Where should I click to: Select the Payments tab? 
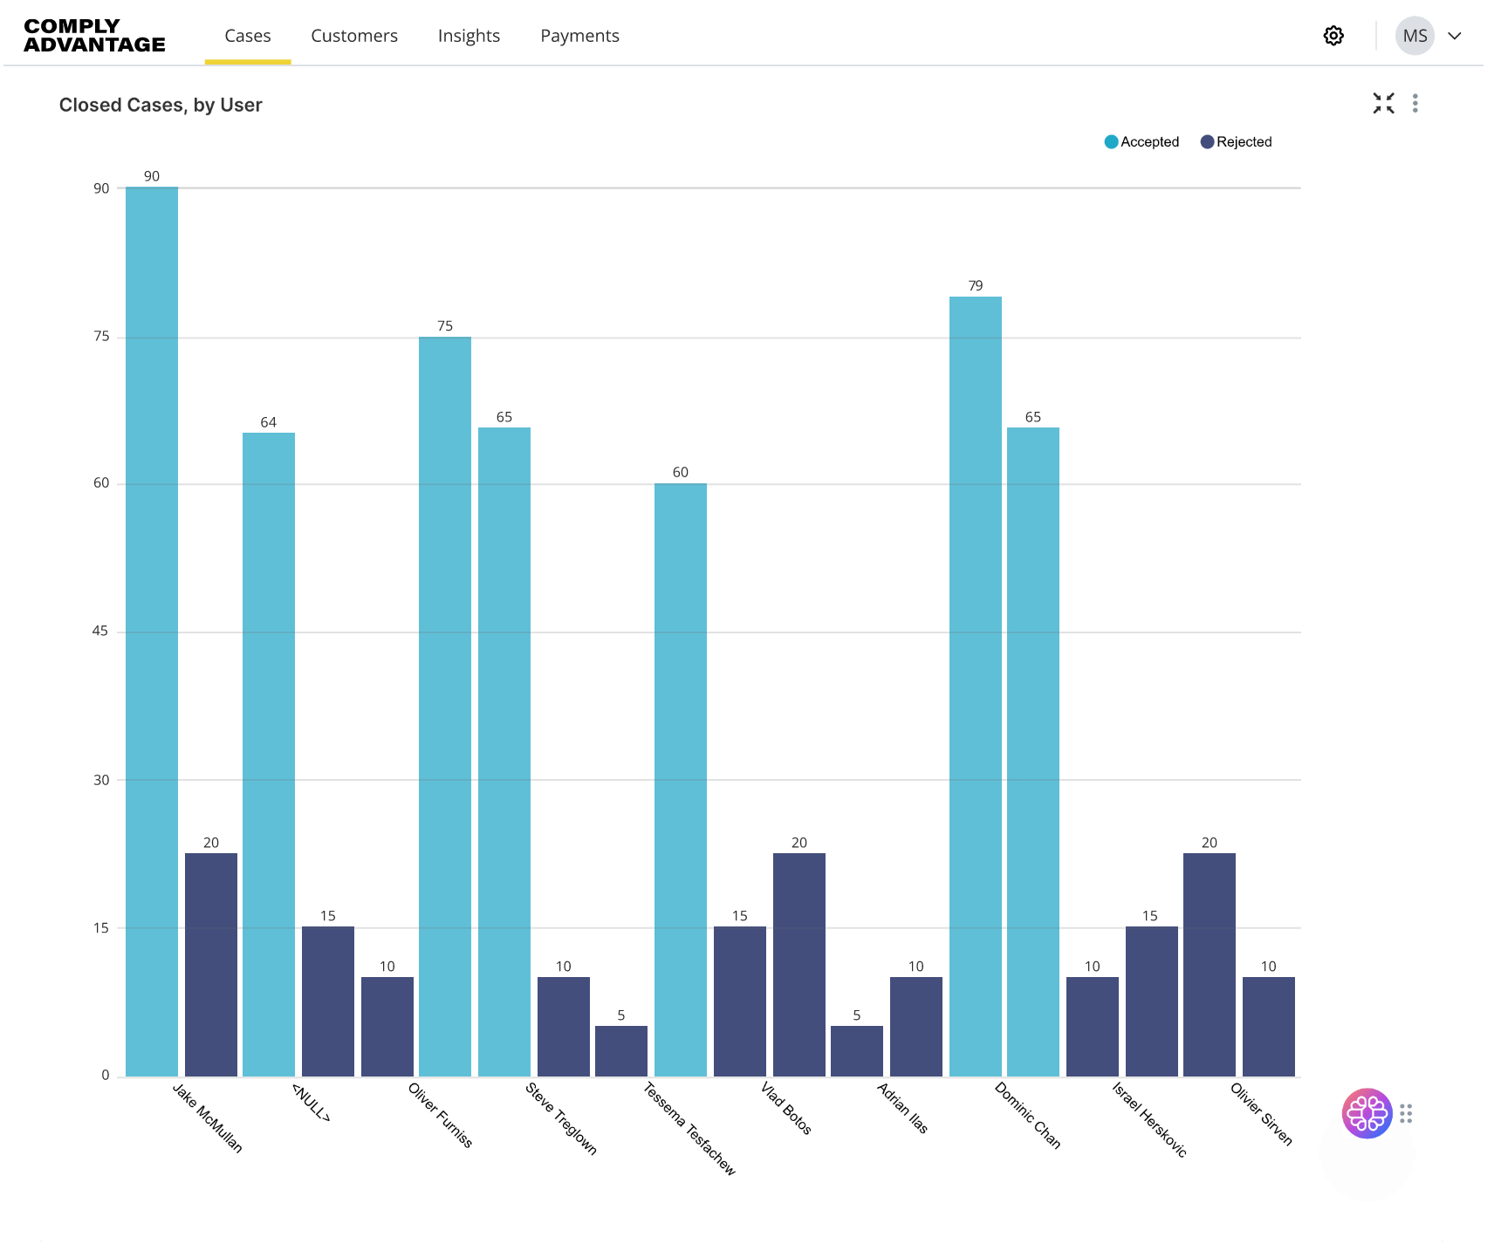[579, 36]
